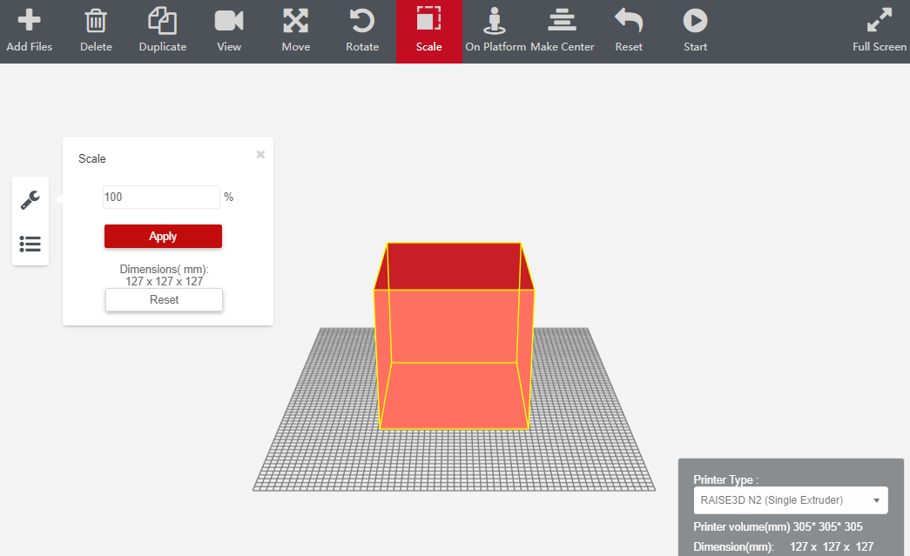
Task: Open the Printer Type dropdown
Action: 790,500
